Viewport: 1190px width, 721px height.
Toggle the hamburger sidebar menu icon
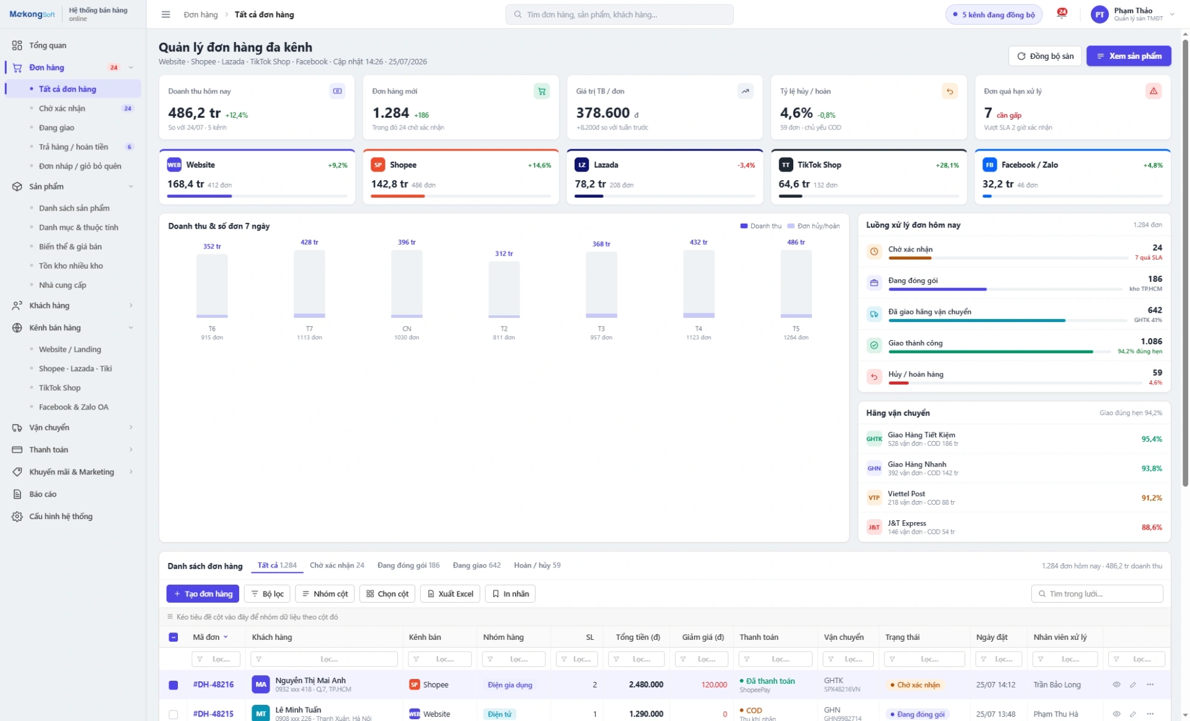click(165, 14)
